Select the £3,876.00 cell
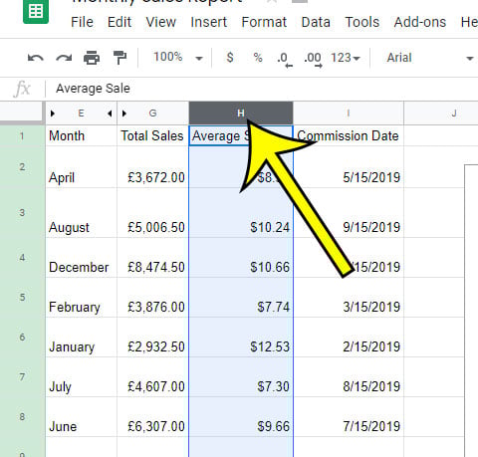Screen dimensions: 478x457 (x=152, y=298)
